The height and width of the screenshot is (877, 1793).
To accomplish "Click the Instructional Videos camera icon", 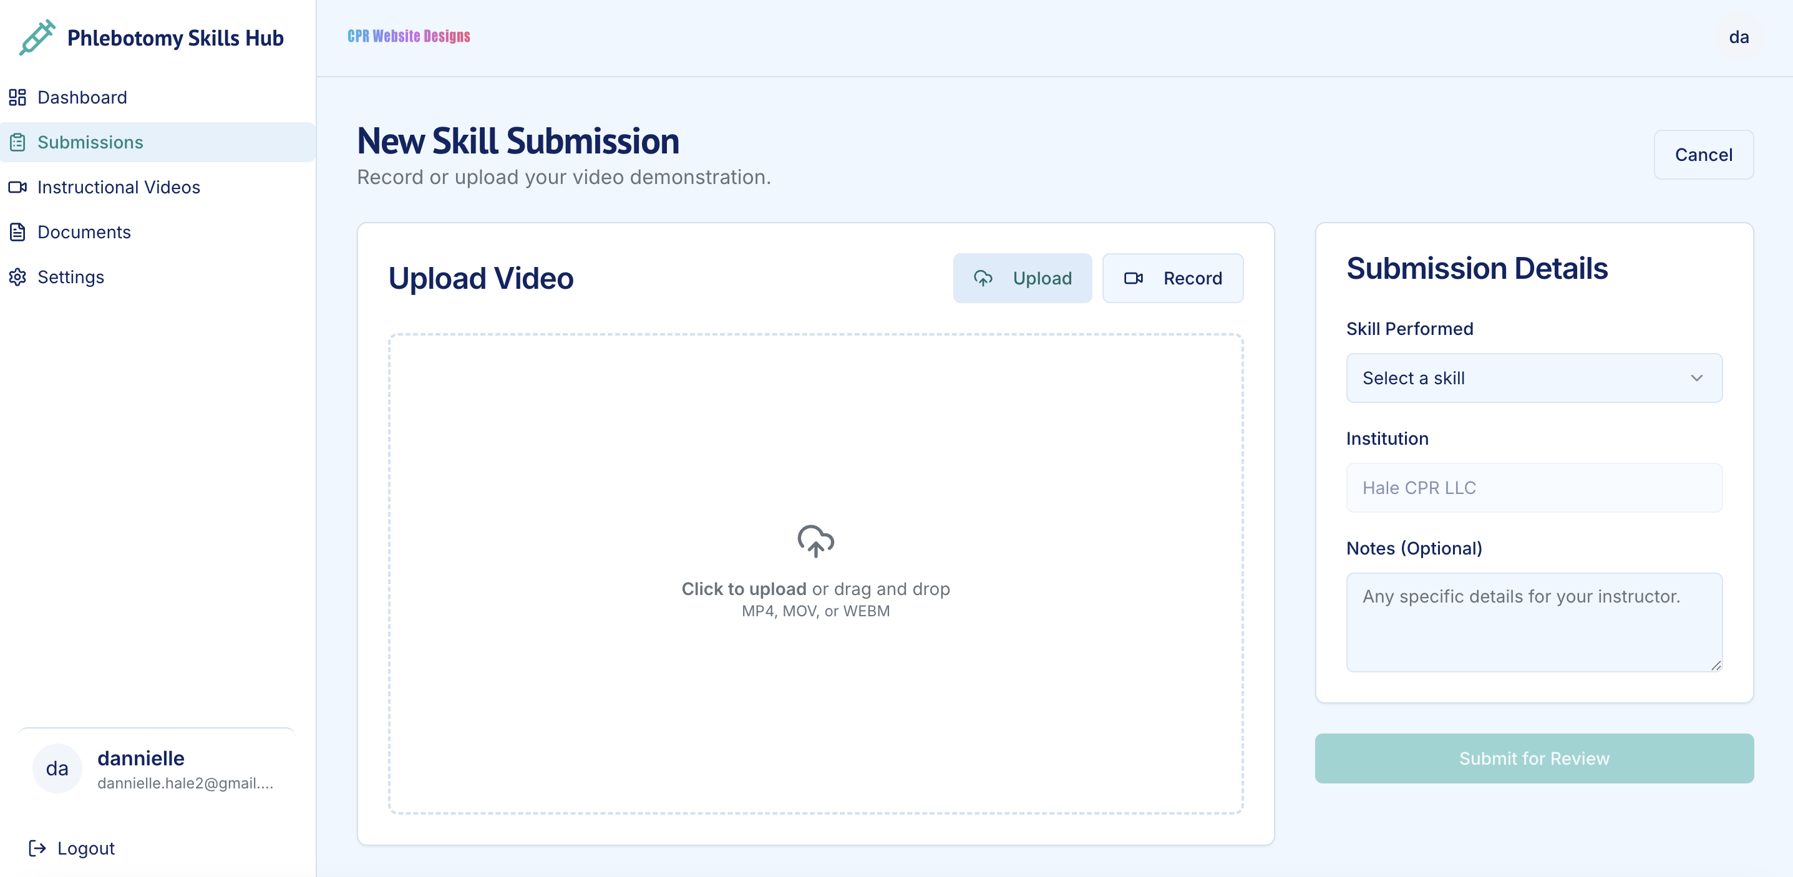I will click(17, 187).
